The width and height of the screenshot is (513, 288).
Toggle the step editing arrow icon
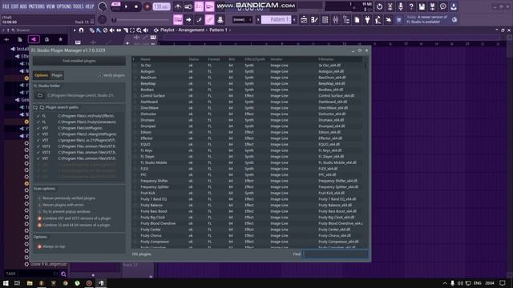coord(188,20)
